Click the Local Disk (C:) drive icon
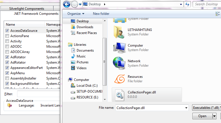This screenshot has width=221, height=123. click(73, 85)
